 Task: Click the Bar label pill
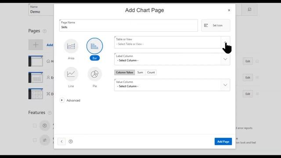point(95,58)
